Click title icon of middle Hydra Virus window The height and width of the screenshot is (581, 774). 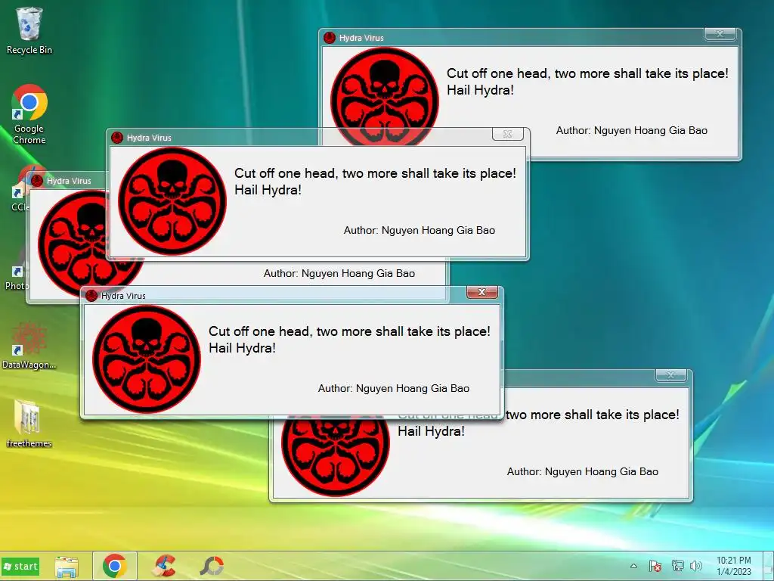[x=117, y=138]
